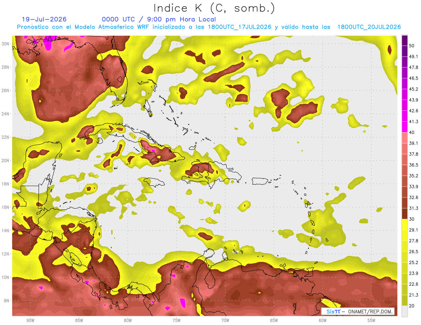Click the "0000 UTC / 9:00 pm Hora Local" time text
421x325 pixels.
point(159,19)
